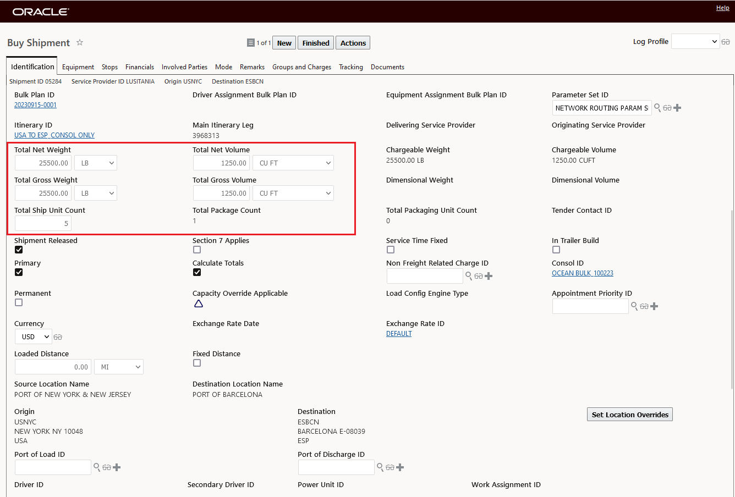Open the OCEAN BULK_100223 Consol ID link
Screen dimensions: 735x497
[583, 273]
